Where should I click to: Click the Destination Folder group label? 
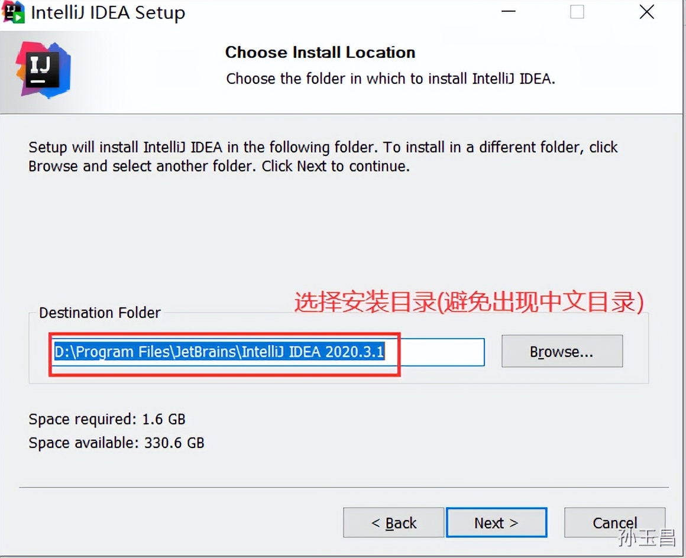99,313
